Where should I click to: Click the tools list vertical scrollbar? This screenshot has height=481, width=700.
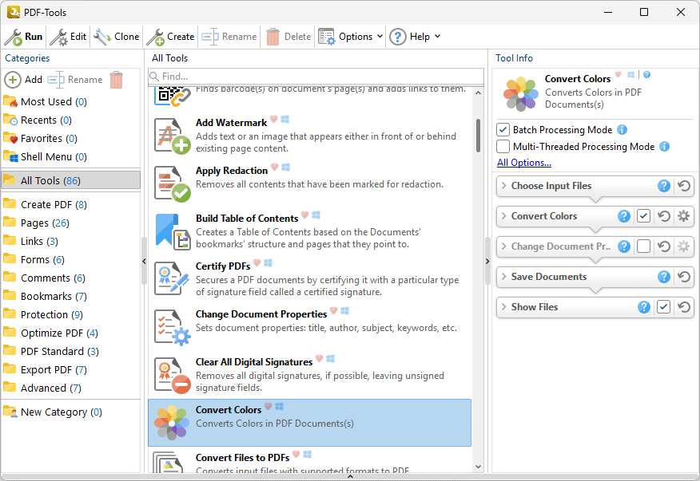coord(479,136)
